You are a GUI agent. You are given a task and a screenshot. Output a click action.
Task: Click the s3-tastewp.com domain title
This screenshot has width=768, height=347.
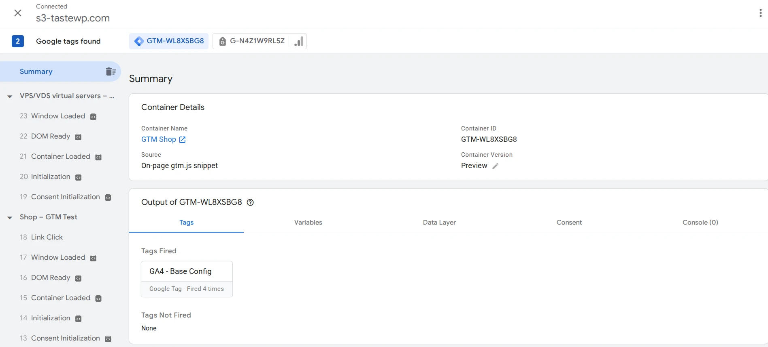pyautogui.click(x=73, y=18)
